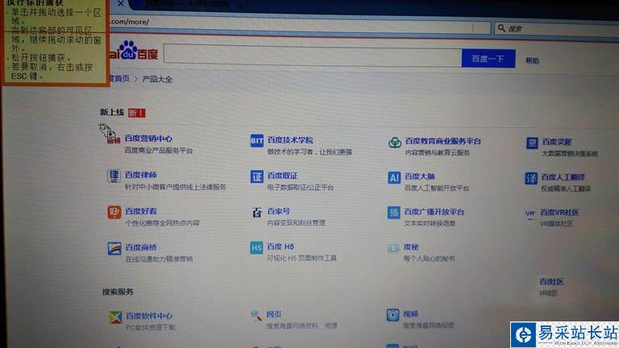Click the text 百度人工智能开放平台
The width and height of the screenshot is (619, 348).
[437, 188]
